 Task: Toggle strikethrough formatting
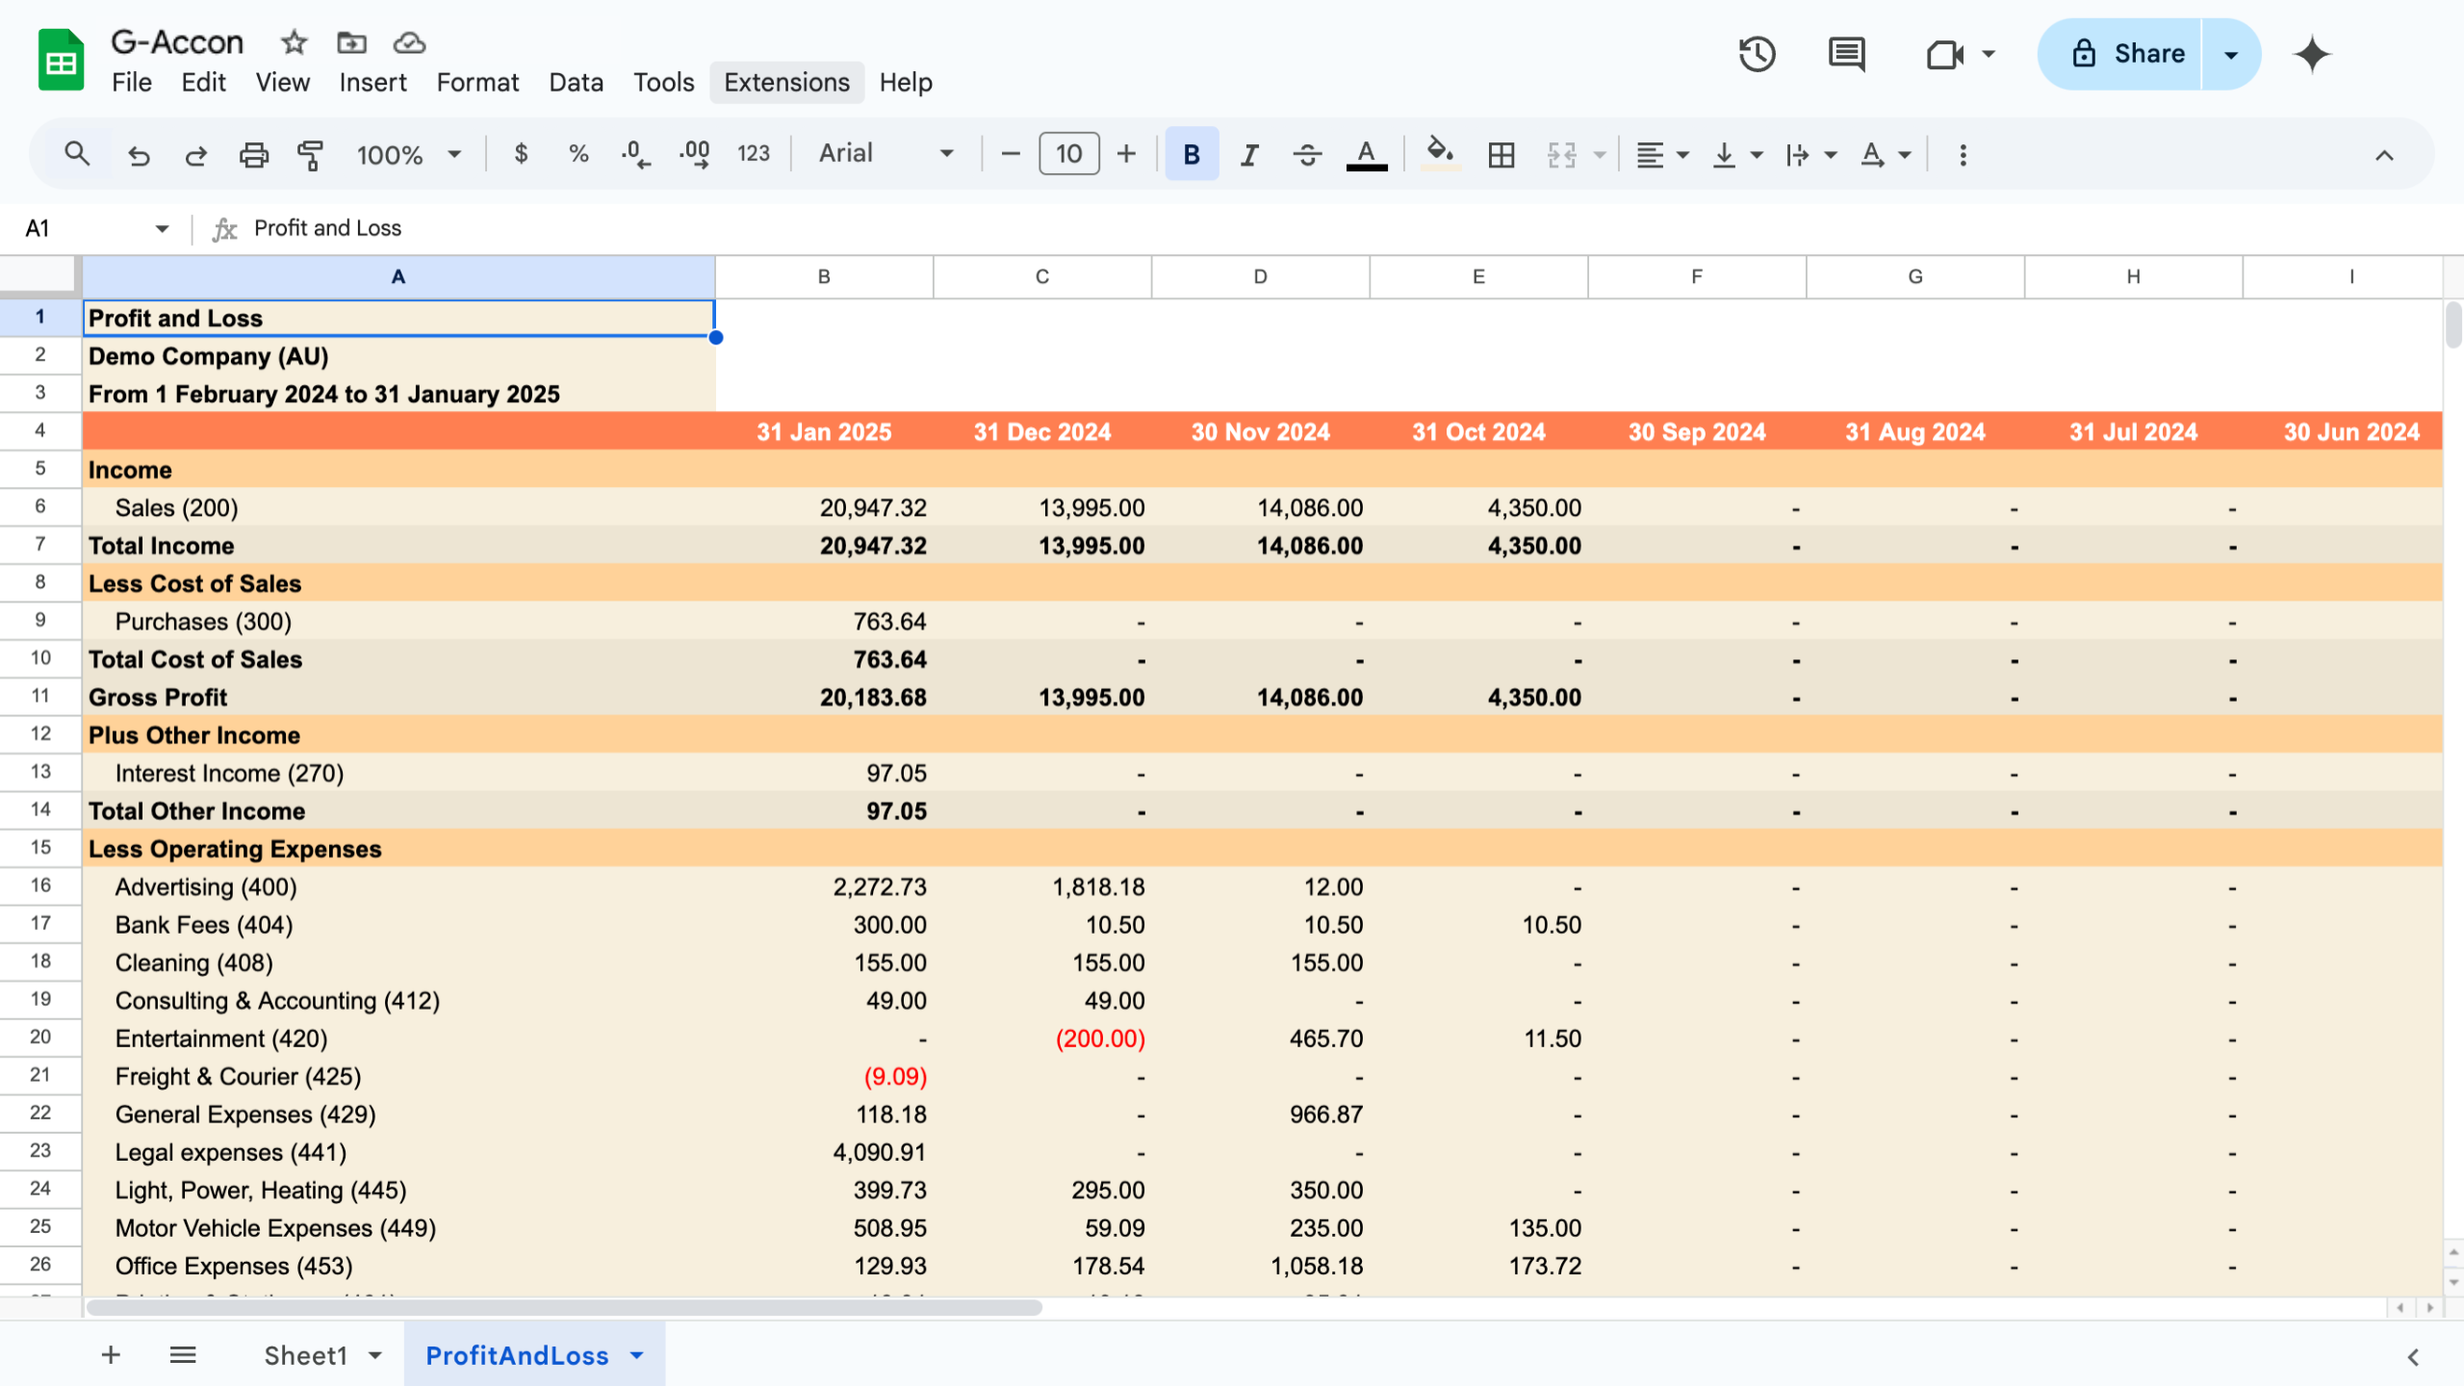point(1306,154)
